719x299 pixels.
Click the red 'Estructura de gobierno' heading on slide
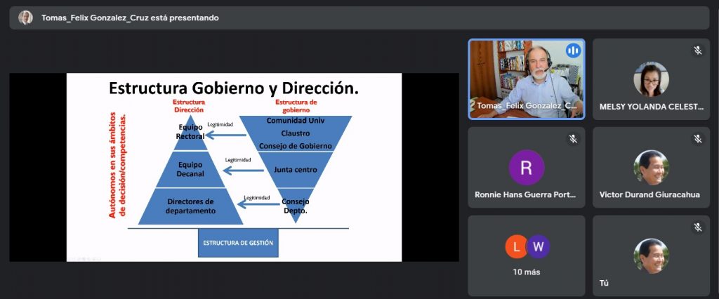click(296, 106)
